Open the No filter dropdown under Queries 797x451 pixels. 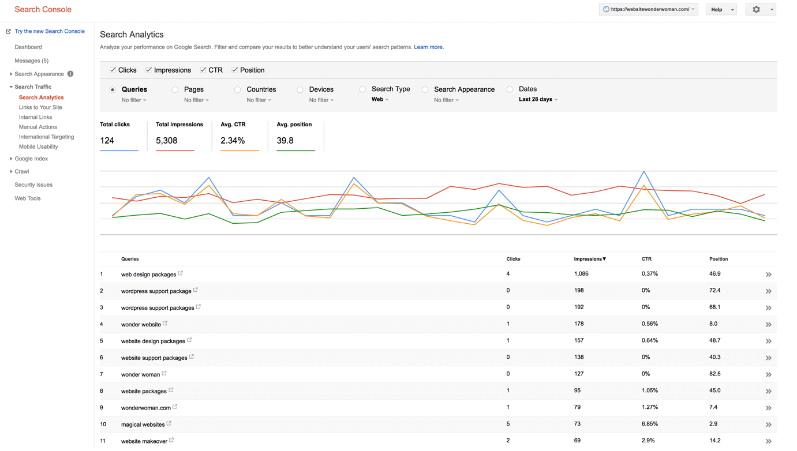[134, 100]
